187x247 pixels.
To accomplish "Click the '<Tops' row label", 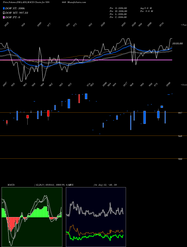I will pos(184,25).
